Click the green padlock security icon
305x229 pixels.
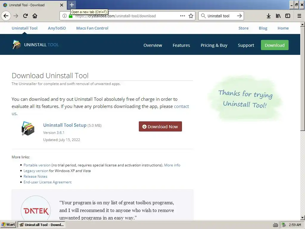tap(71, 16)
